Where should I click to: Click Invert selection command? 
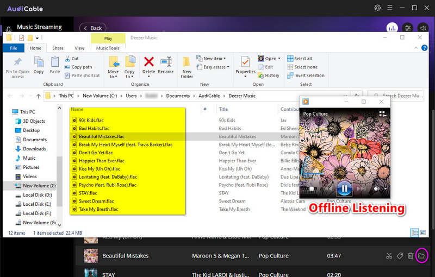[306, 75]
